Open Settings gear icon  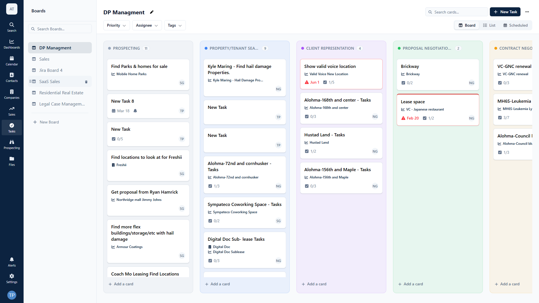[x=12, y=278]
